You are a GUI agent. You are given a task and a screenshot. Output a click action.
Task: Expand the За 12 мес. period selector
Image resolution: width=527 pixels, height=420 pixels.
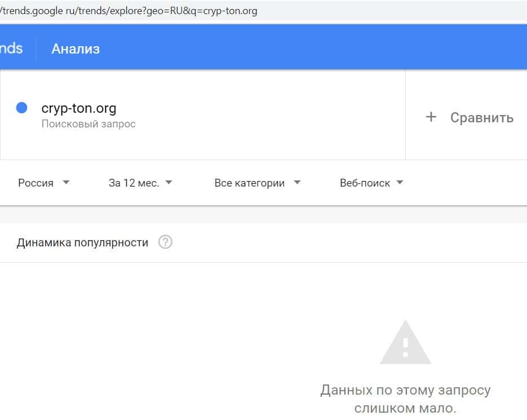coord(134,183)
